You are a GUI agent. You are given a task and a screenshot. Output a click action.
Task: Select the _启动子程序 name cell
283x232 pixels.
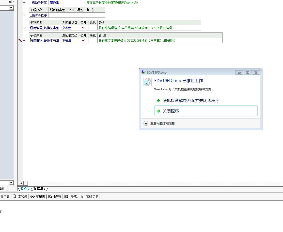[x=39, y=3]
